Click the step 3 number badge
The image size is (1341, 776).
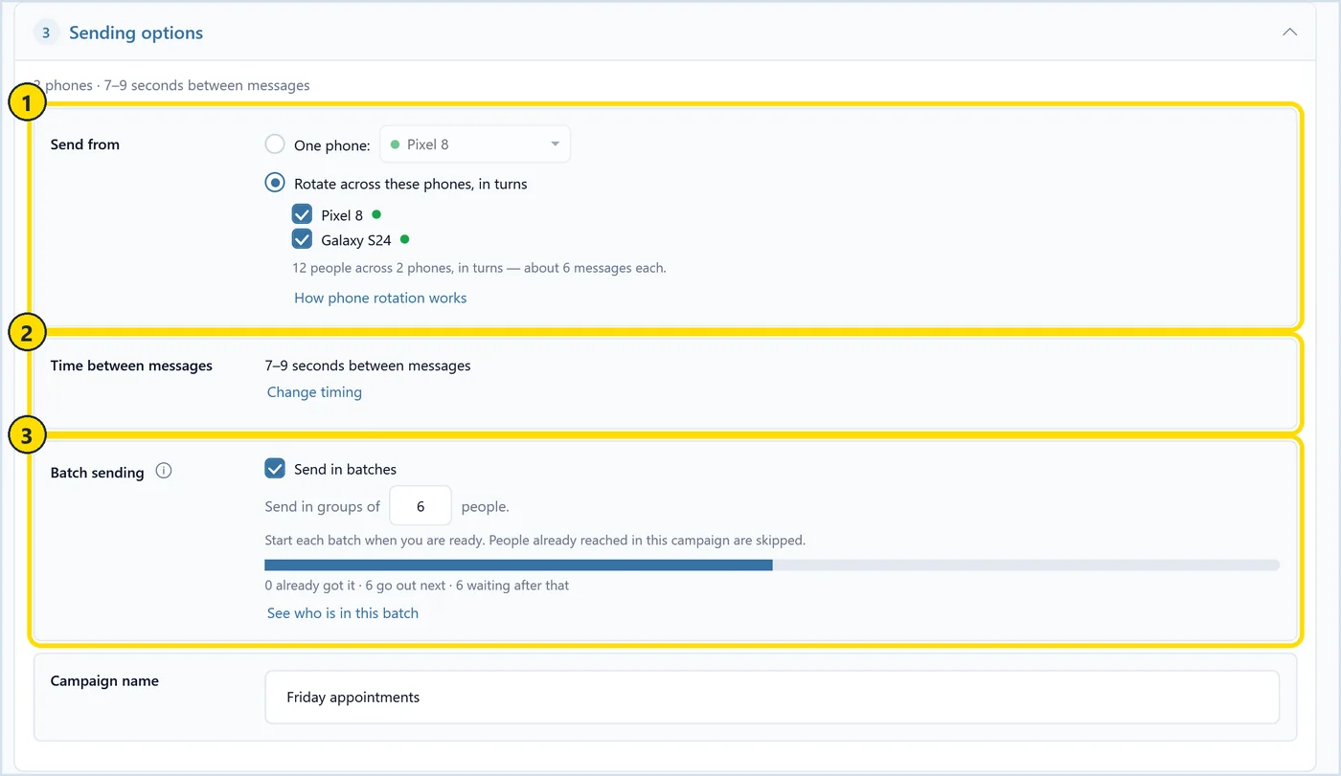coord(46,33)
